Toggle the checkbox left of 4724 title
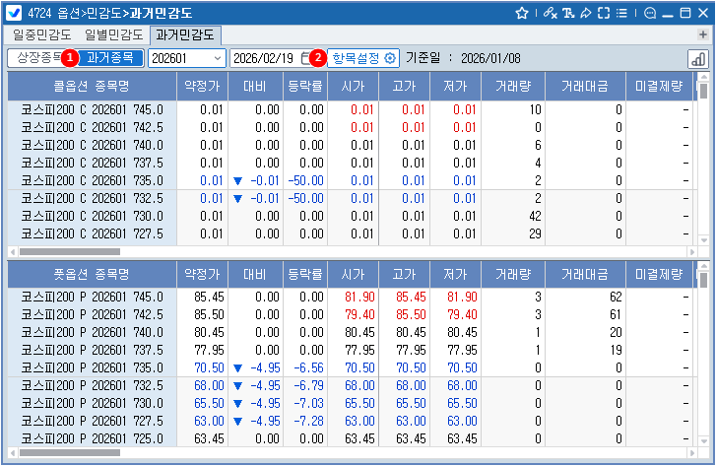 coord(14,13)
